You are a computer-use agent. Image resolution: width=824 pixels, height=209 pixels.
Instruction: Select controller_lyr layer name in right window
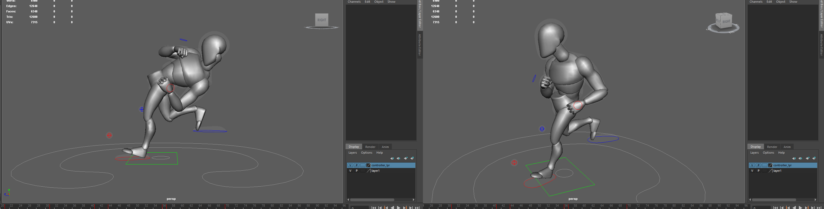point(782,165)
